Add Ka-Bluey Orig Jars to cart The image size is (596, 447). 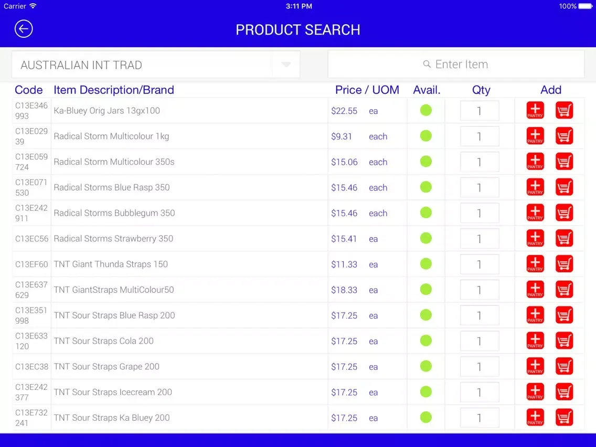(564, 110)
